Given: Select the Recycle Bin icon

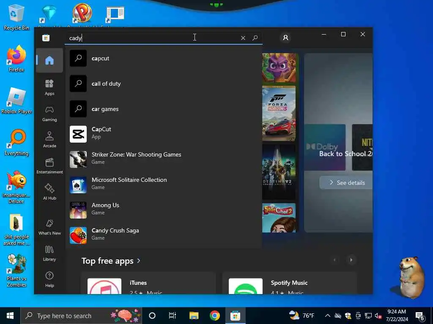Looking at the screenshot, I should [x=16, y=17].
